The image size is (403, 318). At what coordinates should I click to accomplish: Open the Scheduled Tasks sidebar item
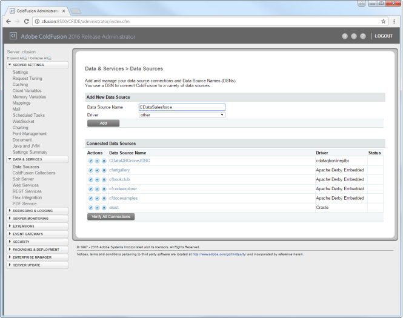pyautogui.click(x=28, y=115)
